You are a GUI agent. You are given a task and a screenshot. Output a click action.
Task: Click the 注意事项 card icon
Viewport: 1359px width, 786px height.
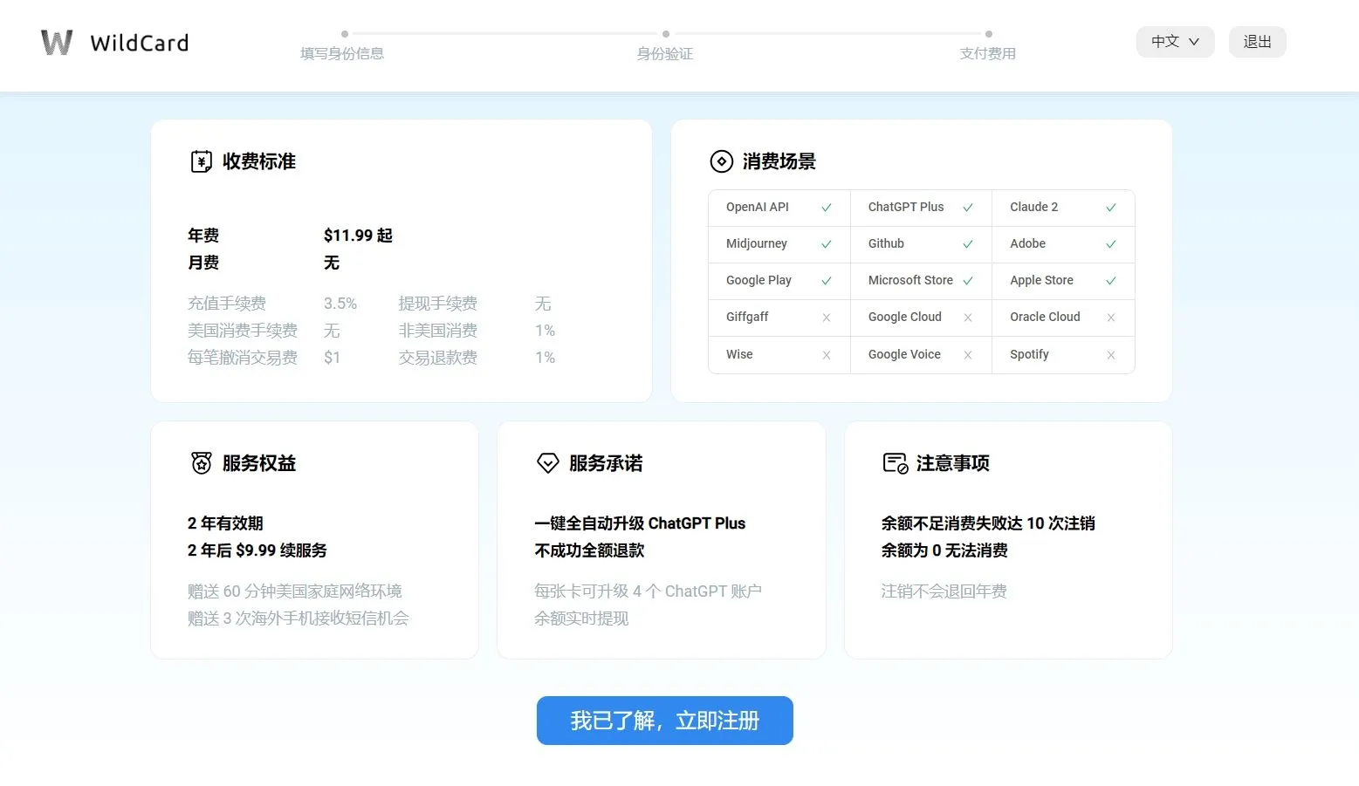tap(895, 463)
